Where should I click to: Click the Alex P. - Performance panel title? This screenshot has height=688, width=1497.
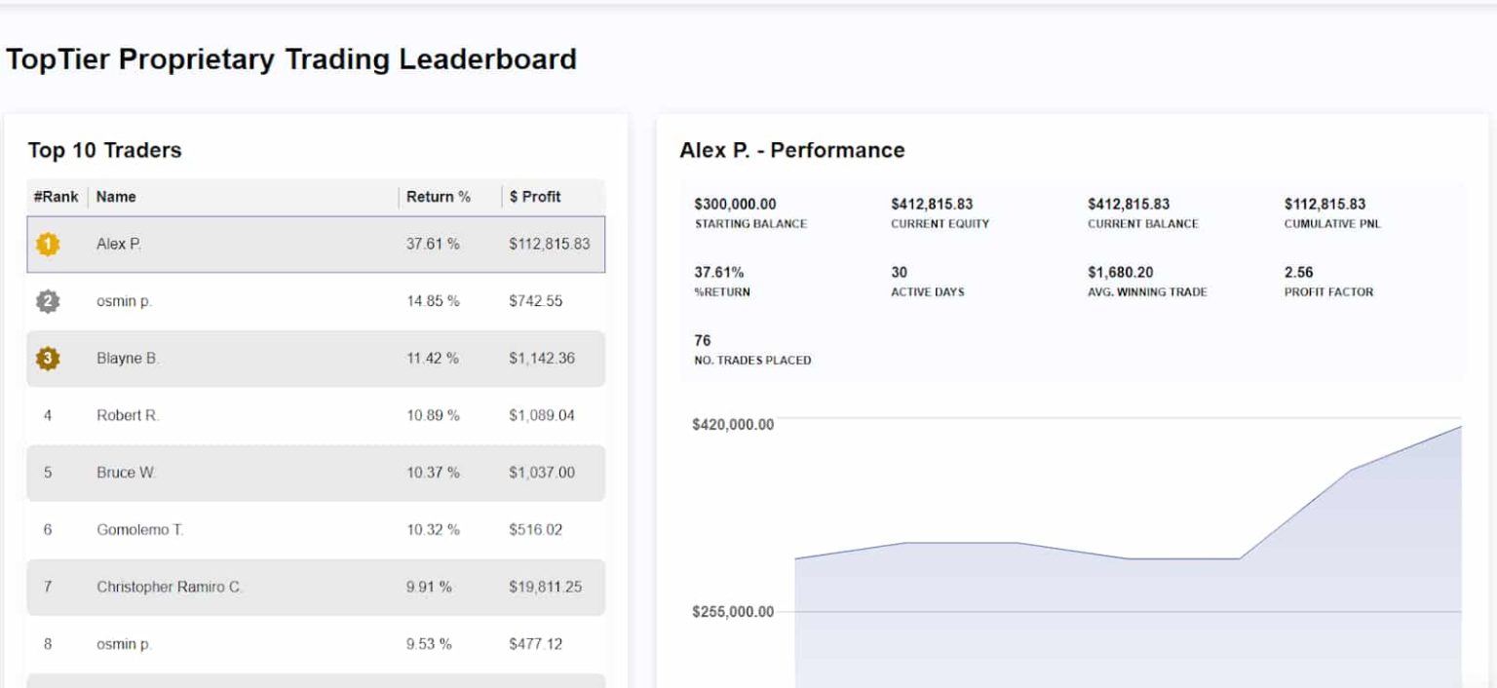point(791,150)
